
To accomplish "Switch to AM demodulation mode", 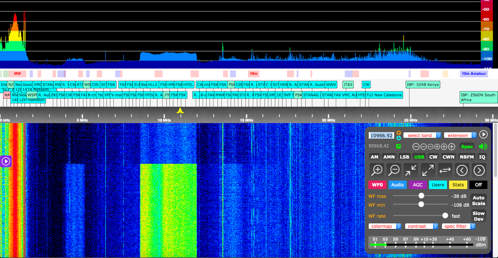I will tap(374, 157).
